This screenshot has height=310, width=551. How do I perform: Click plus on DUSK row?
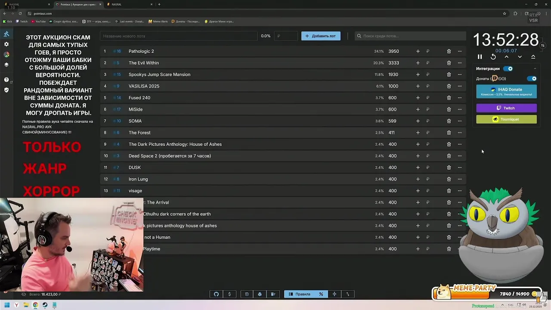coord(418,167)
